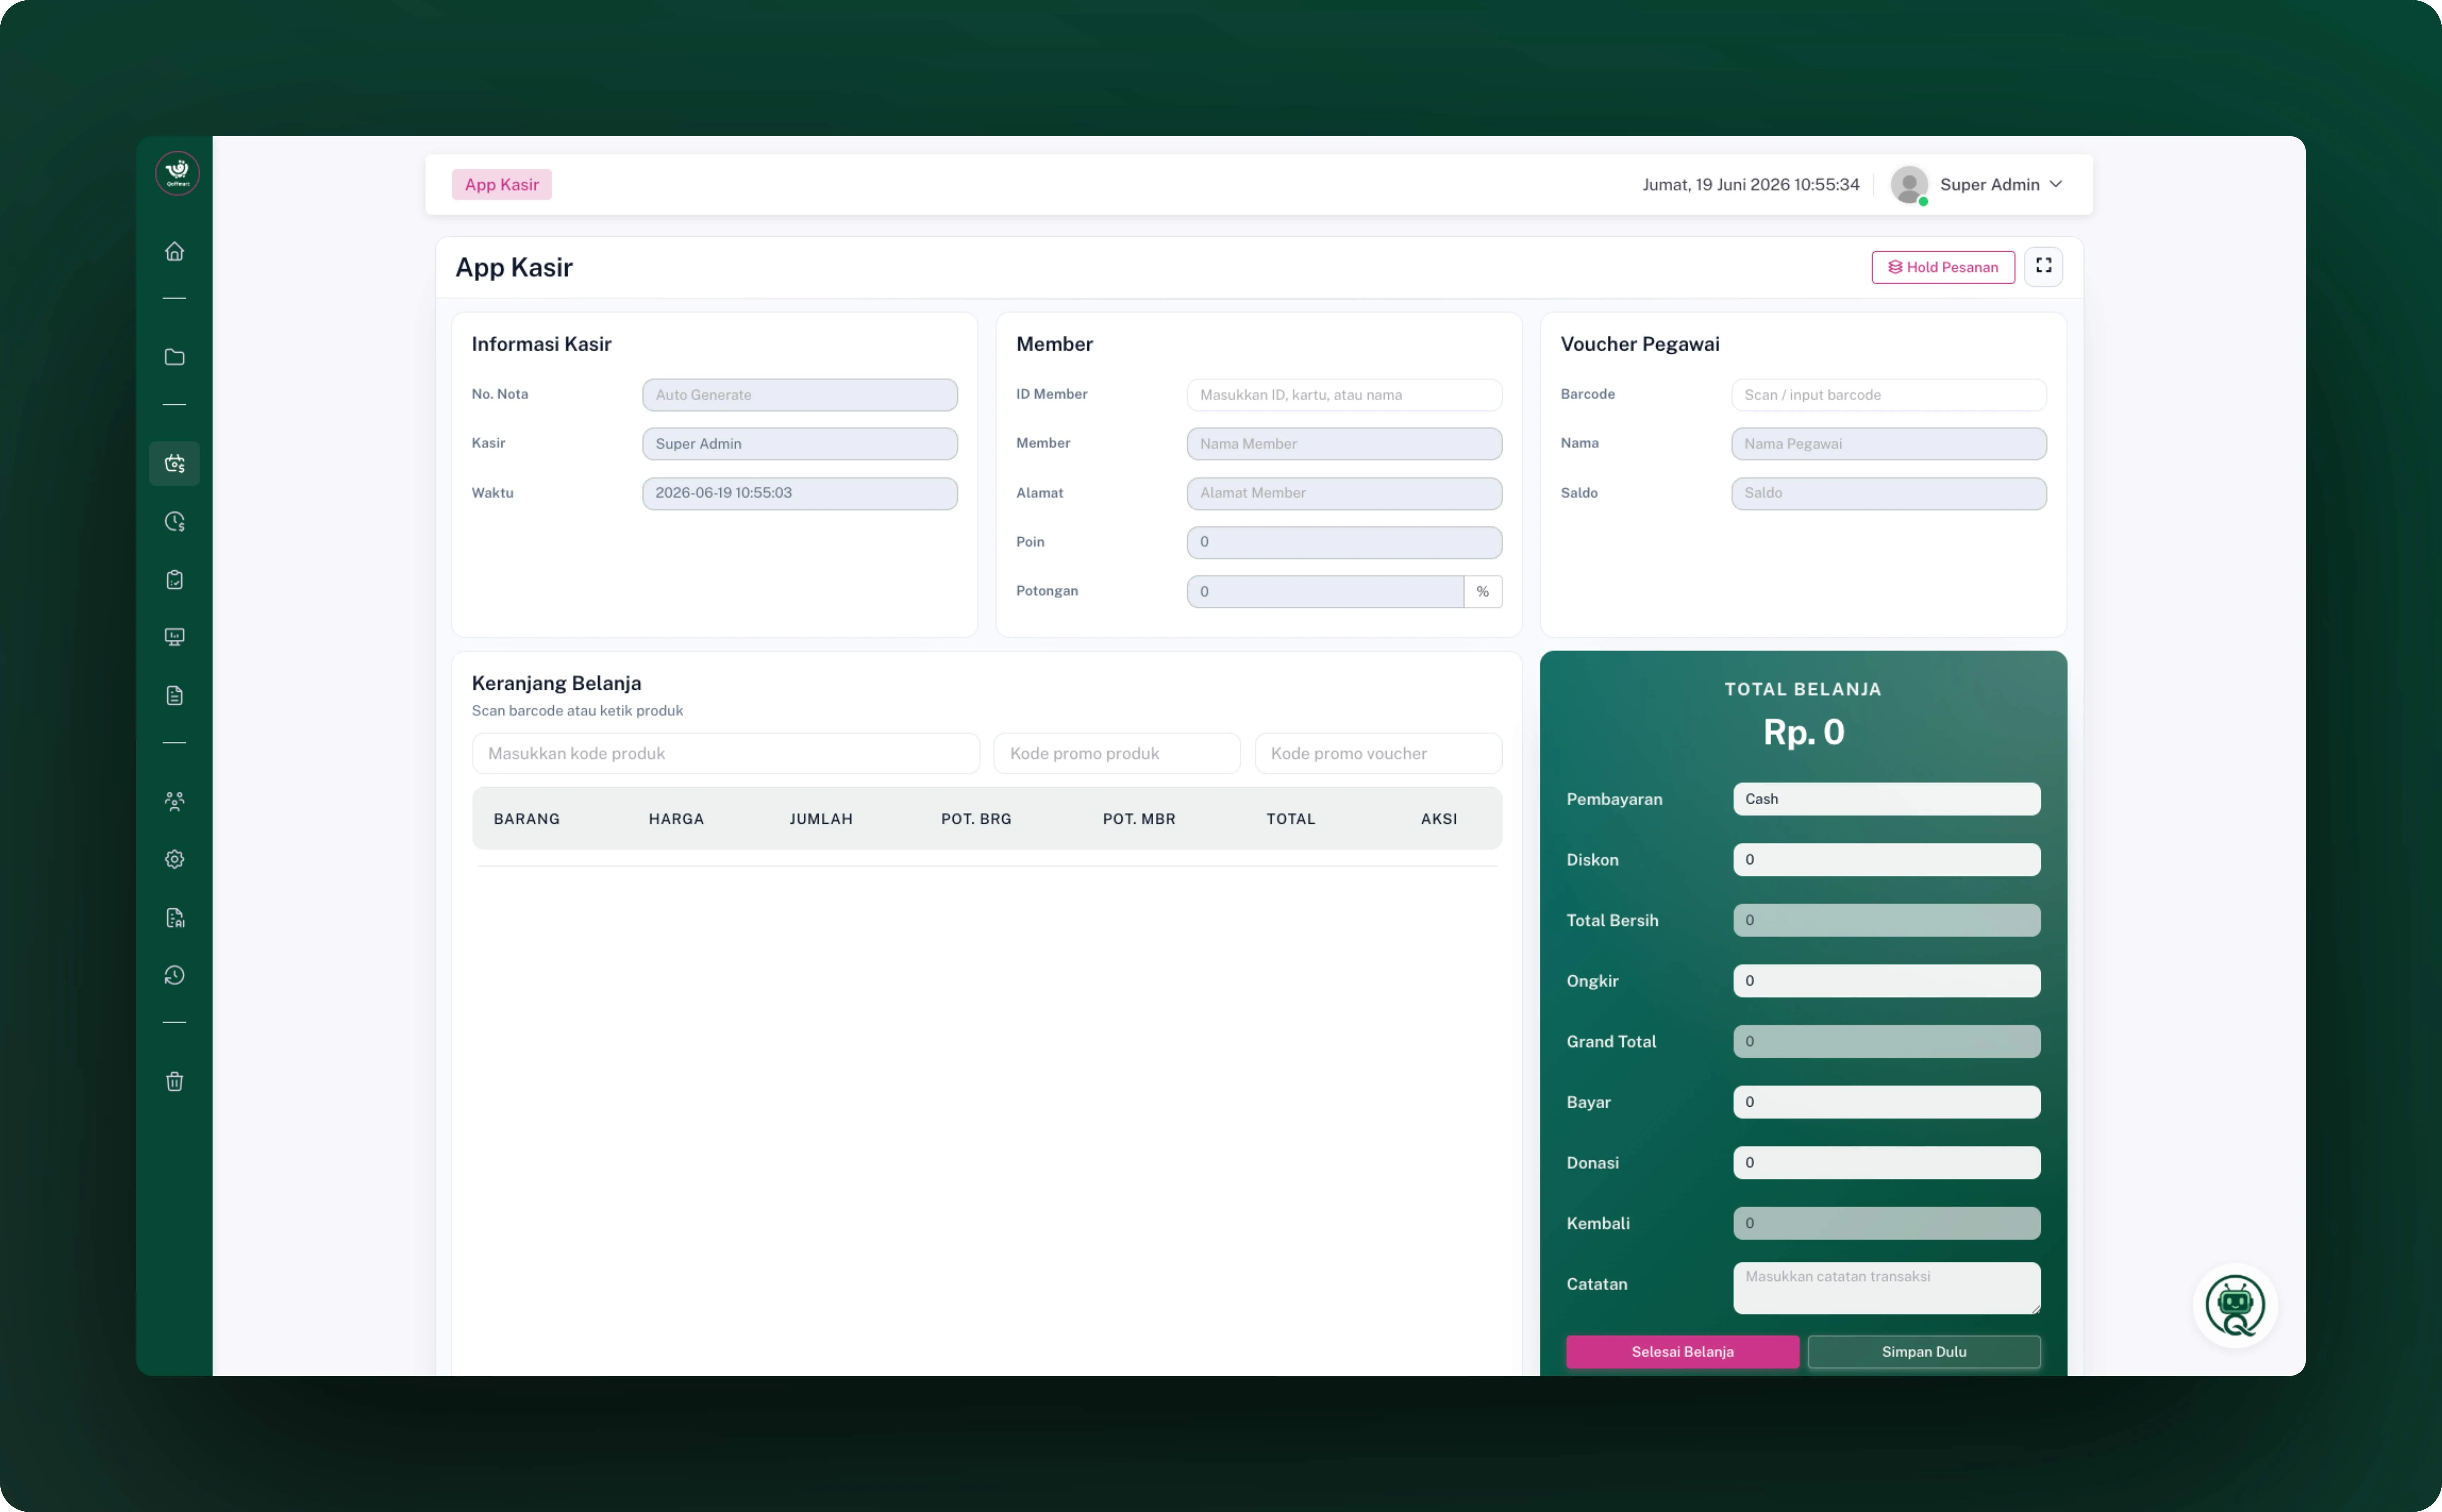Click the Potongan percent field
The height and width of the screenshot is (1512, 2442).
(x=1324, y=592)
